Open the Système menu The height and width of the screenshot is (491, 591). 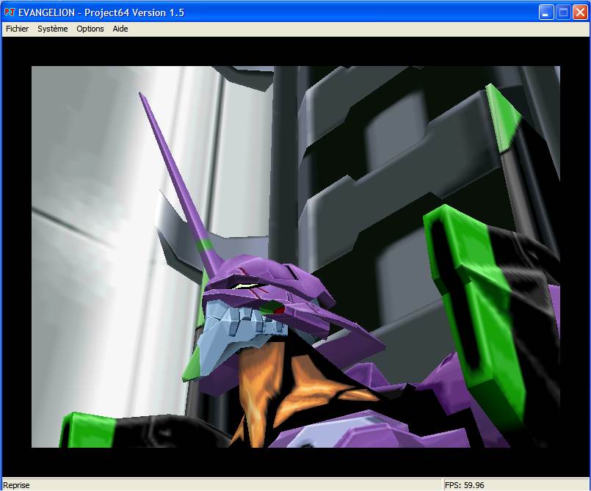coord(52,29)
